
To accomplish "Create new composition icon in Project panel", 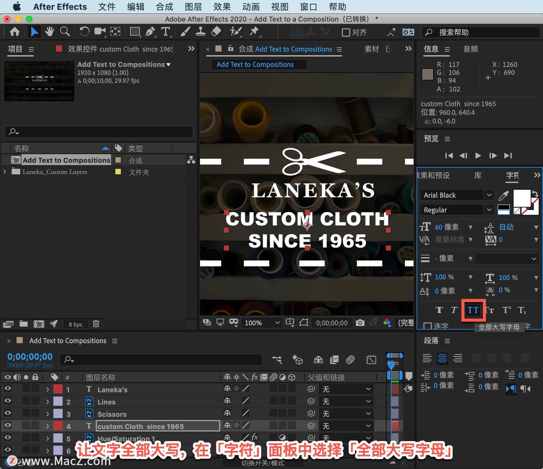I will pos(39,324).
